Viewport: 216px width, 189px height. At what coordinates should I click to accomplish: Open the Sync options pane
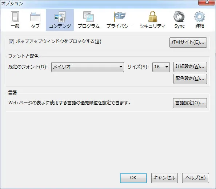click(x=179, y=20)
